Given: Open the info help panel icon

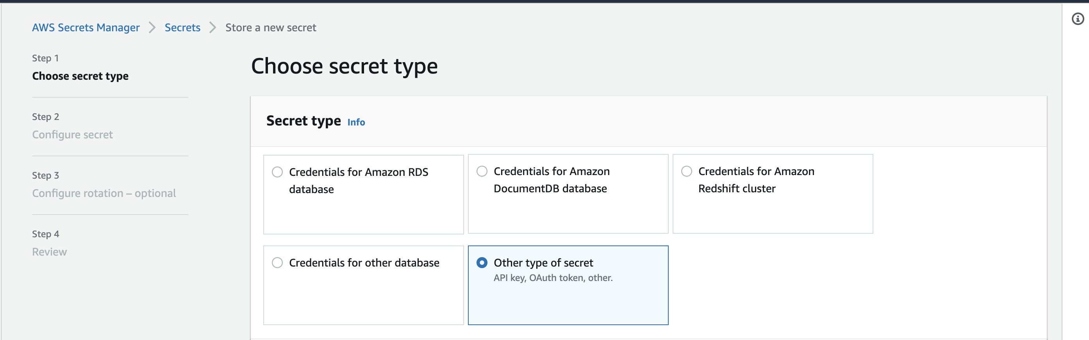Looking at the screenshot, I should click(x=1078, y=19).
